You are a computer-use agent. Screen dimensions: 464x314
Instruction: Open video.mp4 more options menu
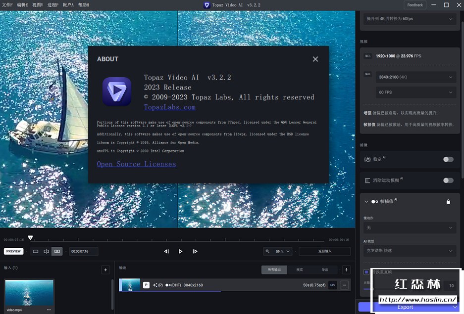pos(49,310)
